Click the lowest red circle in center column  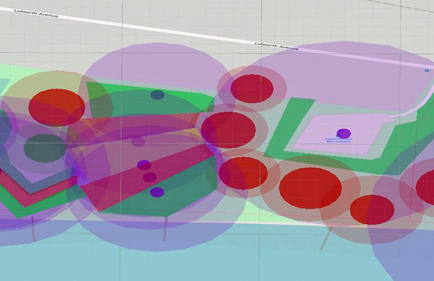coord(243,173)
